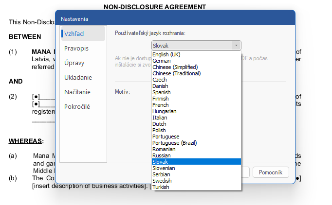
Task: Switch to the Úpravy settings tab
Action: [x=83, y=63]
